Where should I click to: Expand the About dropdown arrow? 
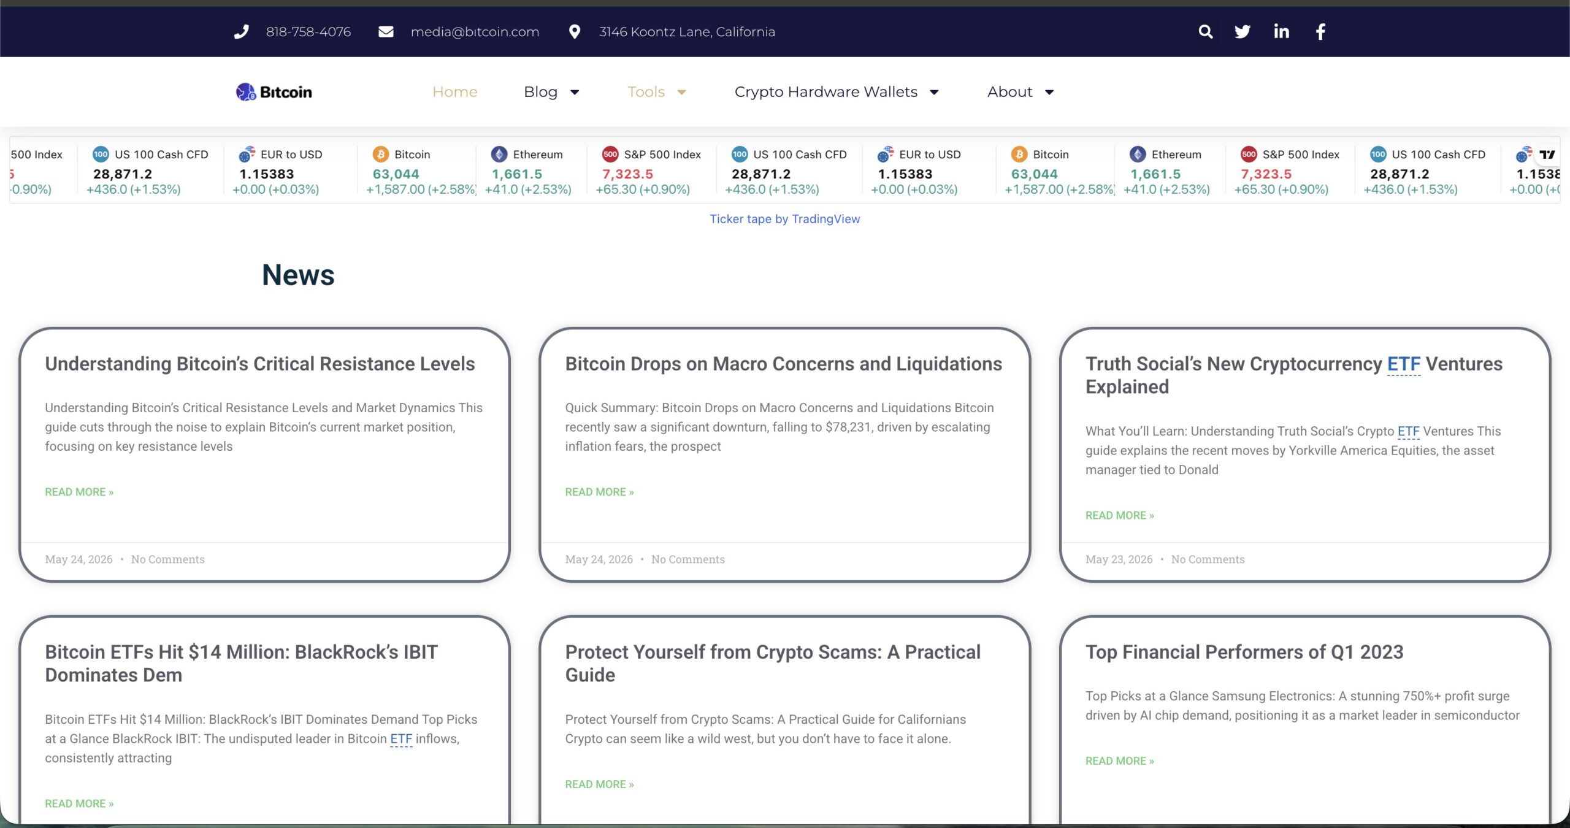pos(1049,93)
